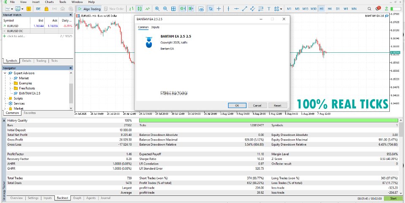Open the Market shopping bag toolbar icon
Screen dimensions: 405x203
tap(46, 9)
